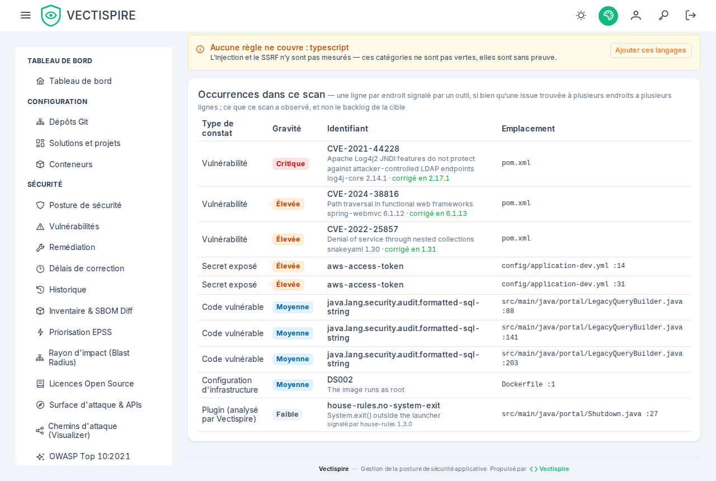The image size is (716, 481).
Task: Click the Dockerfile :1 location
Action: pyautogui.click(x=529, y=385)
